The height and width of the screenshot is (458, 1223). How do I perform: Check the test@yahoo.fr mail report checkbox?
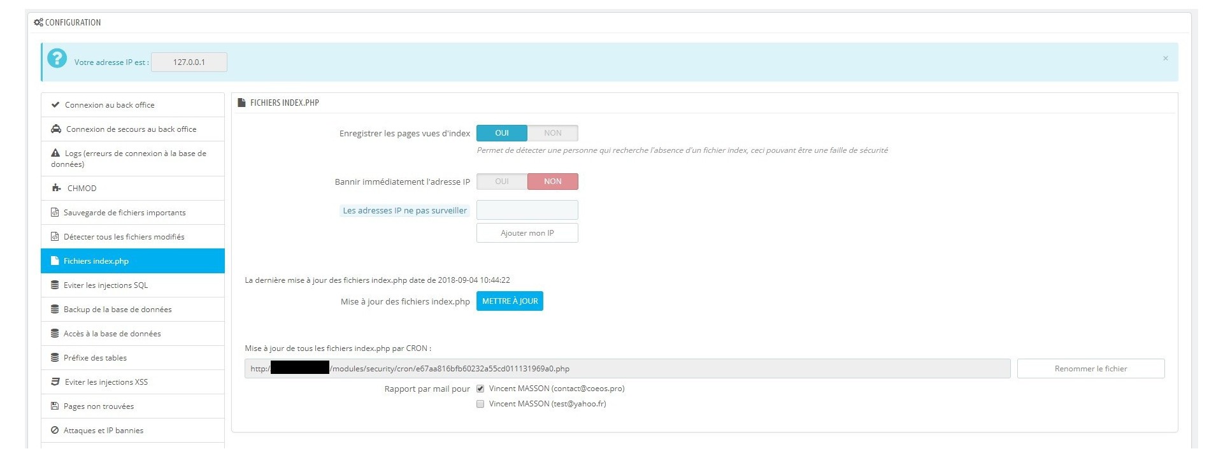pos(480,404)
